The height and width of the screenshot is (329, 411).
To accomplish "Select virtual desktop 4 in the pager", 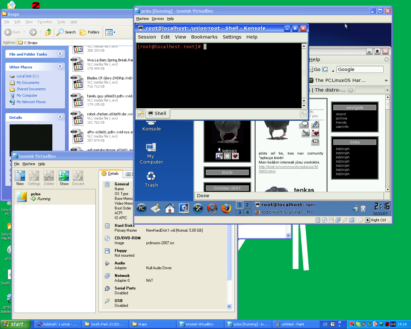I will tap(247, 212).
